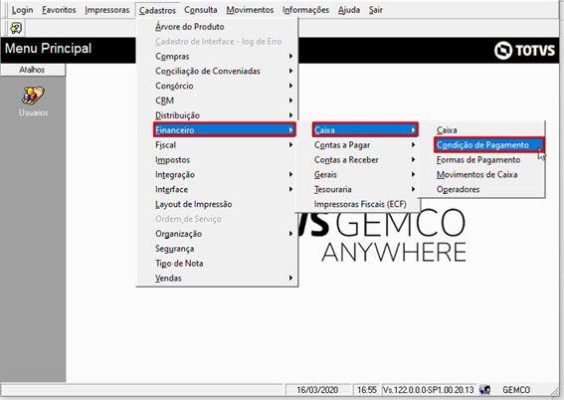Open the Impressoras menu
Screen dimensions: 564x400
pyautogui.click(x=106, y=10)
